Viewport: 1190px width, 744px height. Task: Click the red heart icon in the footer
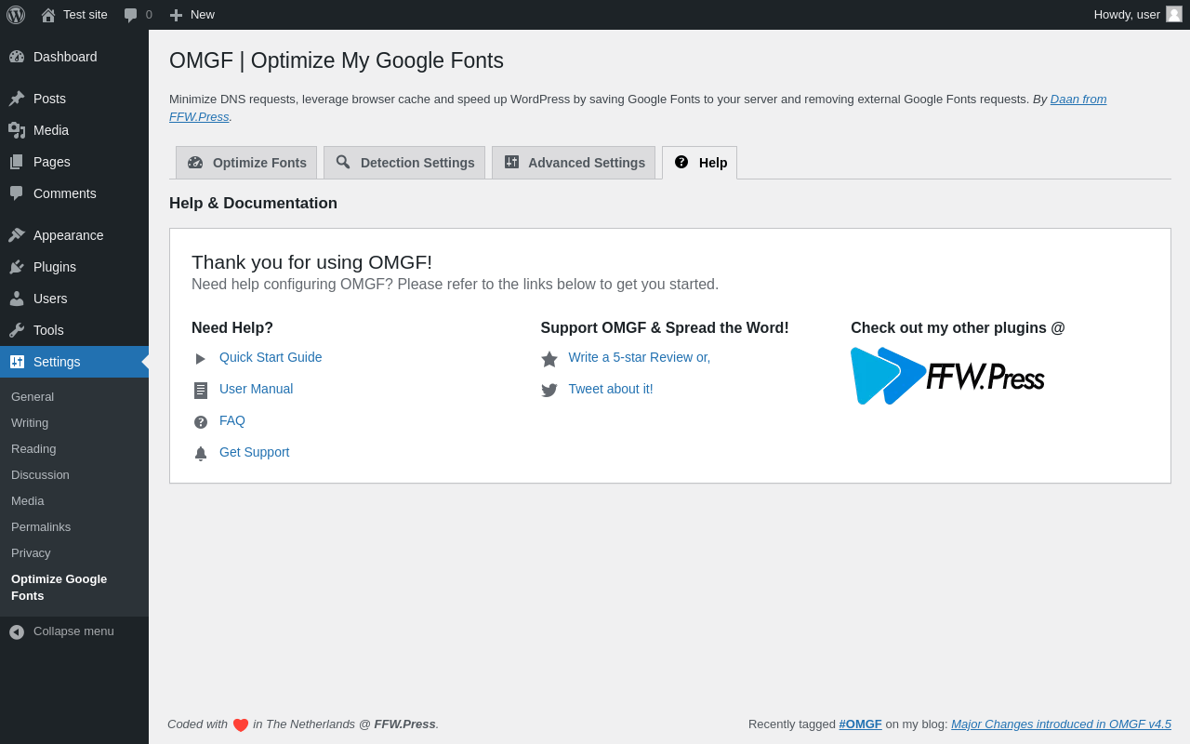241,725
